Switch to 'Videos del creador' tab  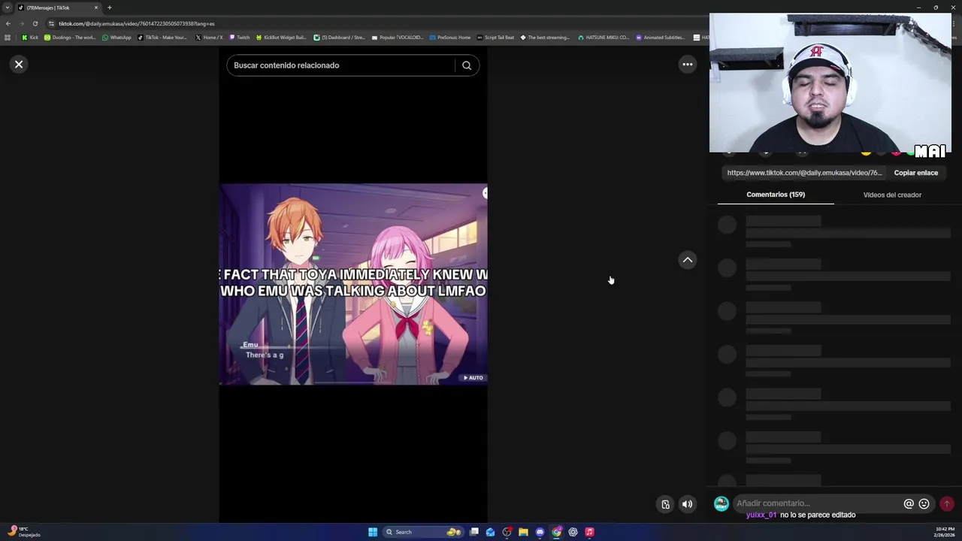(892, 195)
